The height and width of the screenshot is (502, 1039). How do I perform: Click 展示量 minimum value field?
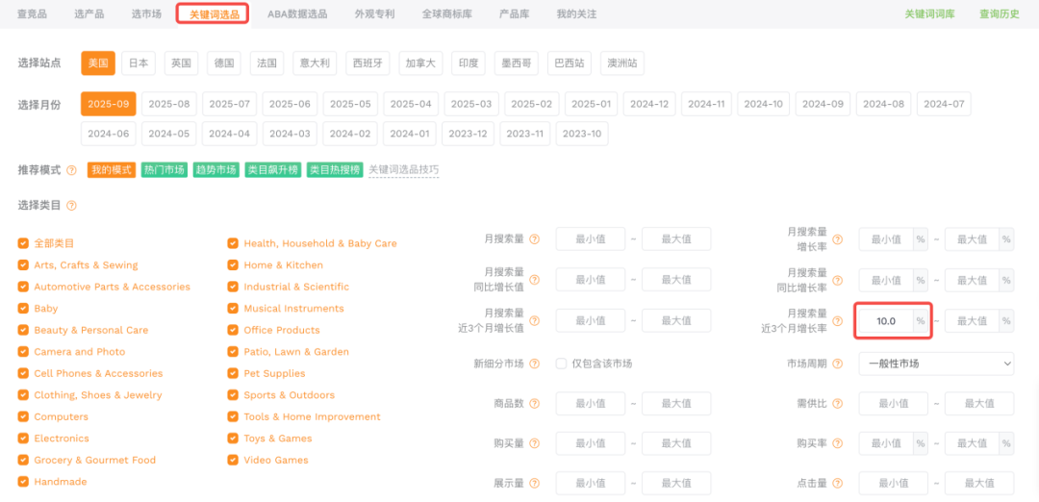tap(591, 484)
